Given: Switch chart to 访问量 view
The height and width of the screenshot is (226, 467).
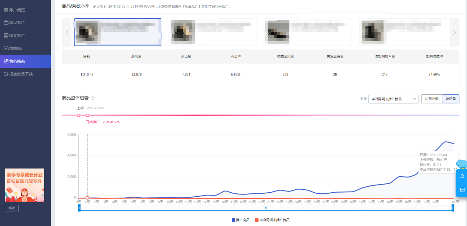Looking at the screenshot, I should point(450,99).
